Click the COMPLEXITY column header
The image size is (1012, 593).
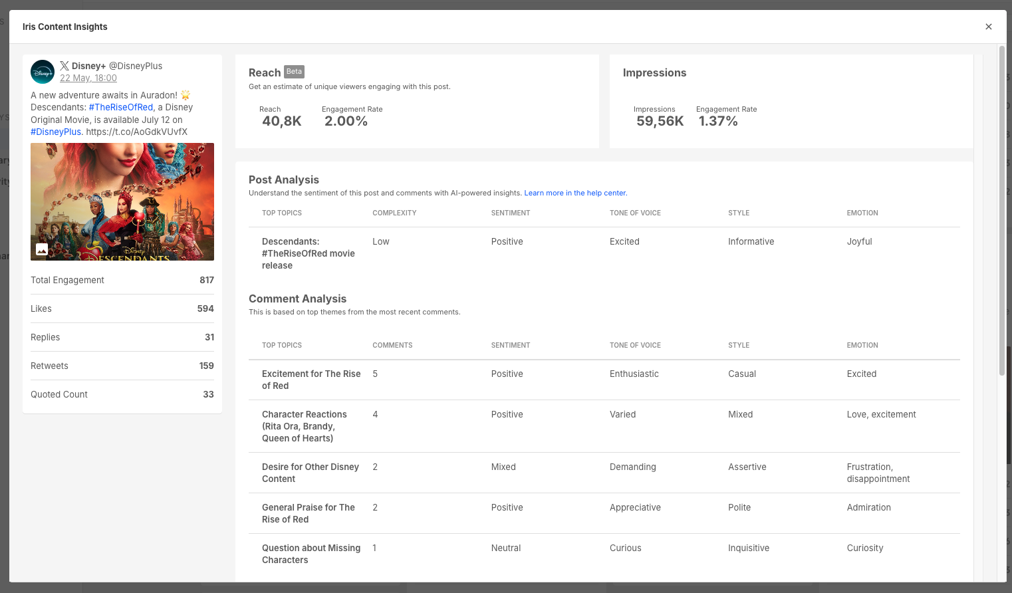[394, 213]
